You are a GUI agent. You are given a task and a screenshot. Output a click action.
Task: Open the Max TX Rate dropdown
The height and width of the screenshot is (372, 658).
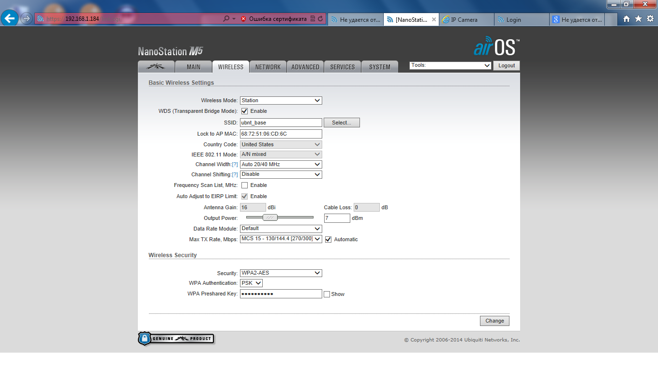(x=281, y=239)
